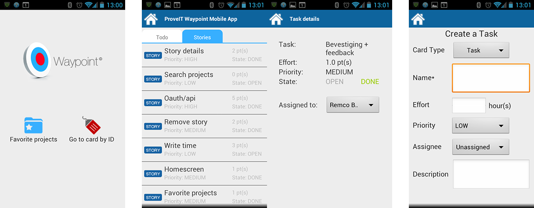This screenshot has width=534, height=208.
Task: Select the Stories tab
Action: pyautogui.click(x=202, y=37)
